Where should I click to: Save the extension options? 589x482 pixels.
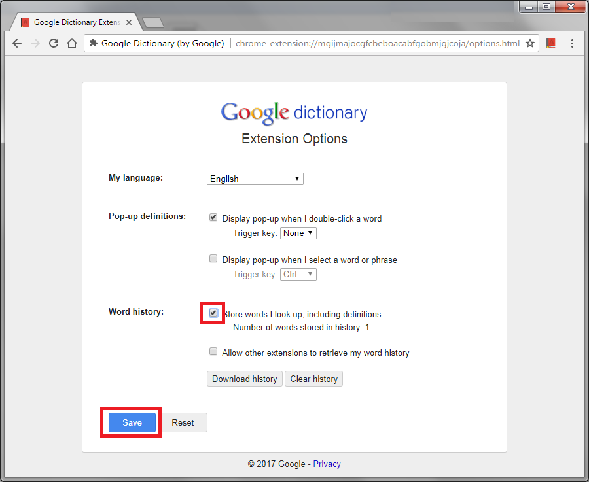click(132, 422)
